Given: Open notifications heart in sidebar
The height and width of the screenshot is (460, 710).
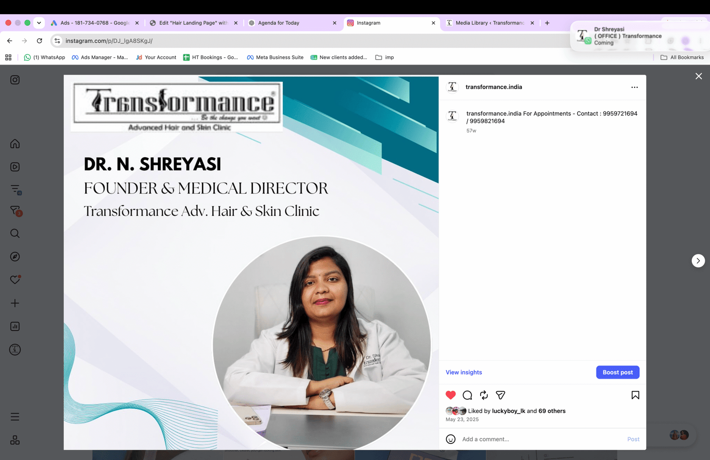Looking at the screenshot, I should coord(15,280).
